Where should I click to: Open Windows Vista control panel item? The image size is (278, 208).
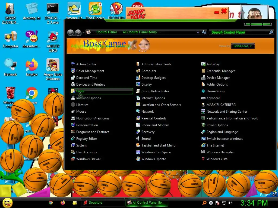(x=217, y=159)
